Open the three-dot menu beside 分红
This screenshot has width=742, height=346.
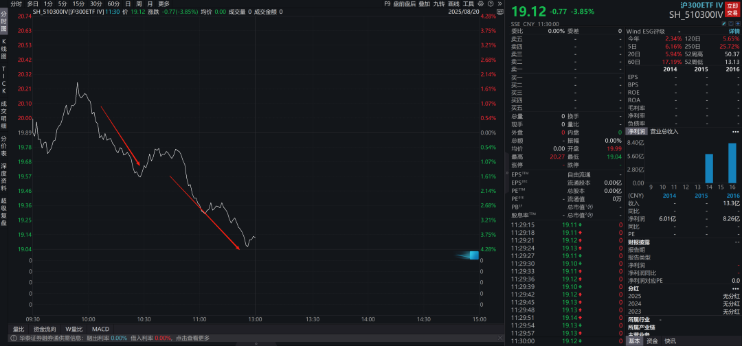(735, 288)
